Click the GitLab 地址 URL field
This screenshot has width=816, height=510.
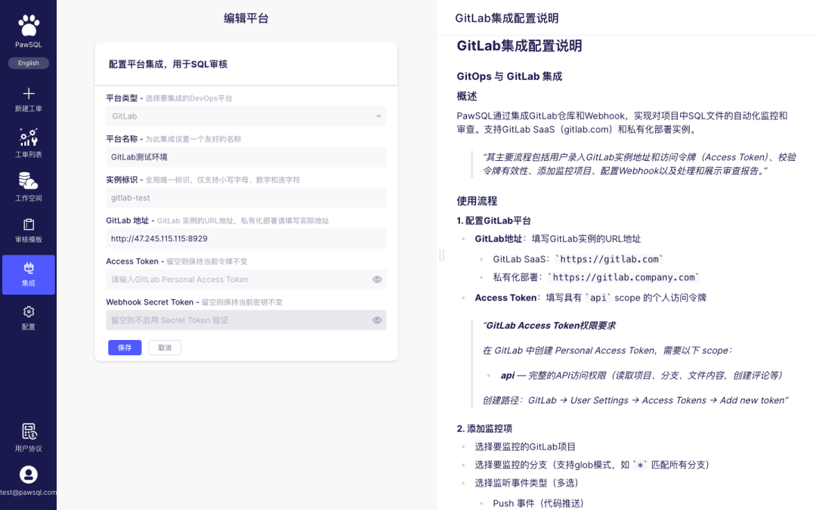pos(246,239)
